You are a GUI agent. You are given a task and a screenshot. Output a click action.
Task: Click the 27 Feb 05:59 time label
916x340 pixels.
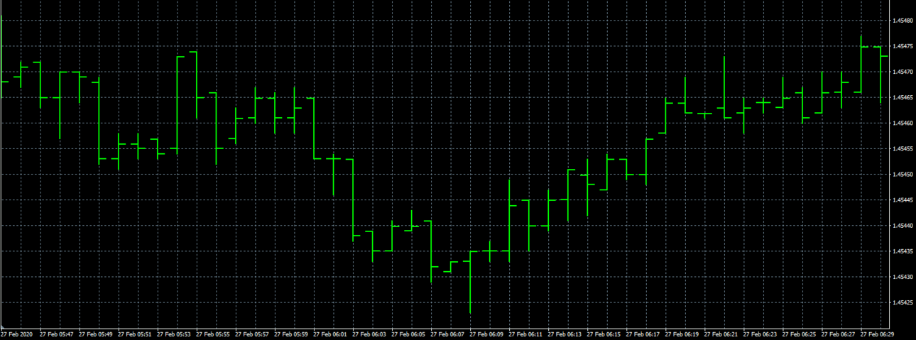[x=291, y=334]
